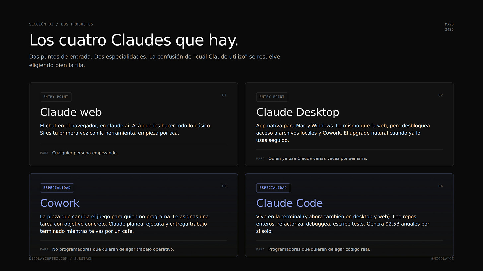Click the ENTRY POINT badge on Claude Desktop card
483x271 pixels.
(x=272, y=97)
